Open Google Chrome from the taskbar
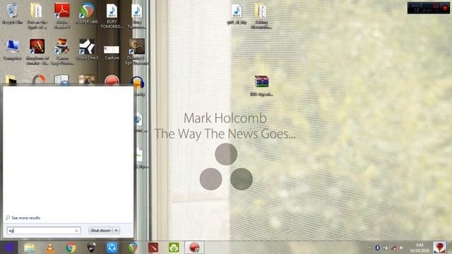This screenshot has width=452, height=254. tap(71, 248)
